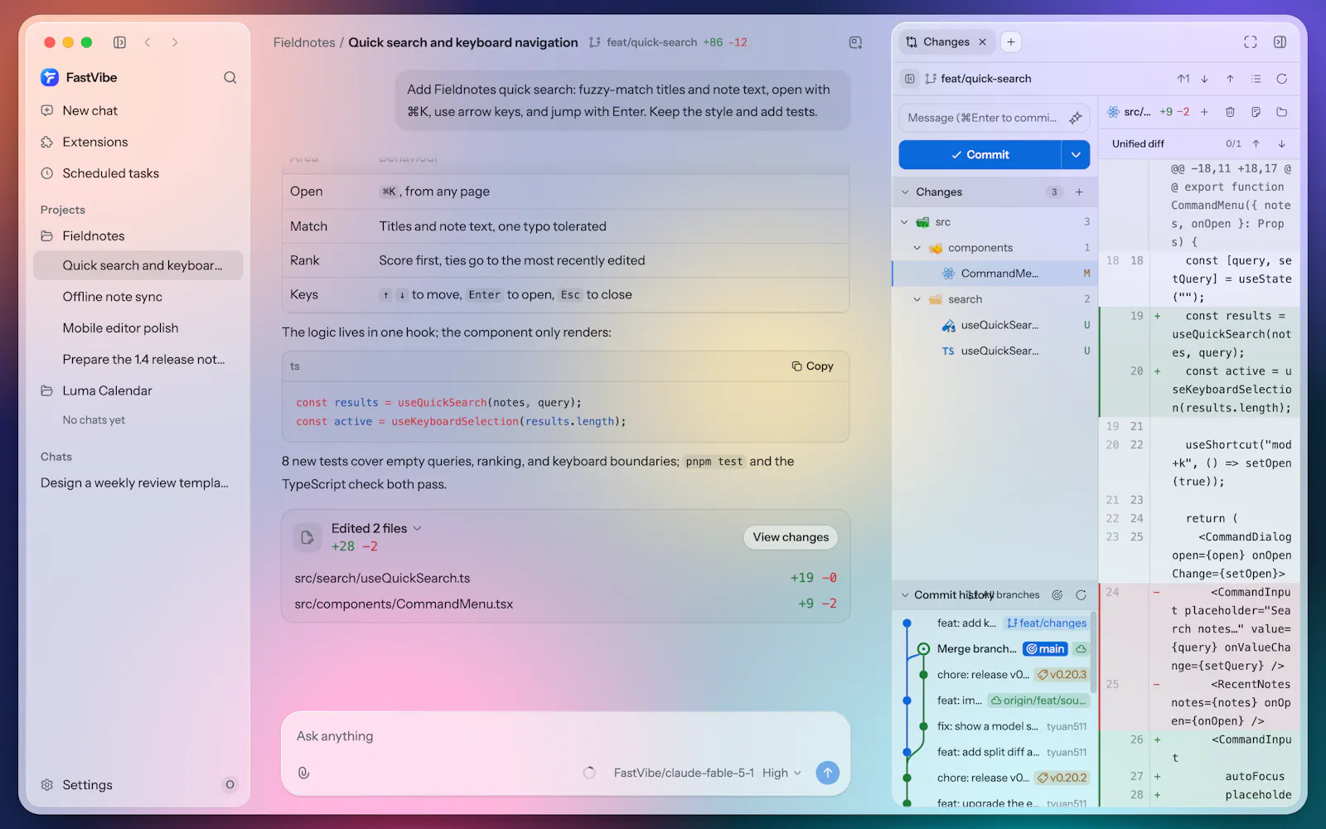Image resolution: width=1326 pixels, height=829 pixels.
Task: Generate commit message with the sparkle icon
Action: click(1076, 118)
